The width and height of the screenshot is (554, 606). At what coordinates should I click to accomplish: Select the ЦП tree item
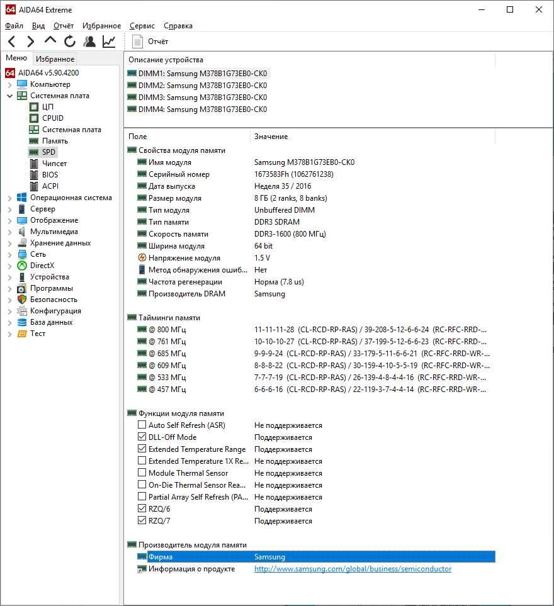click(48, 107)
